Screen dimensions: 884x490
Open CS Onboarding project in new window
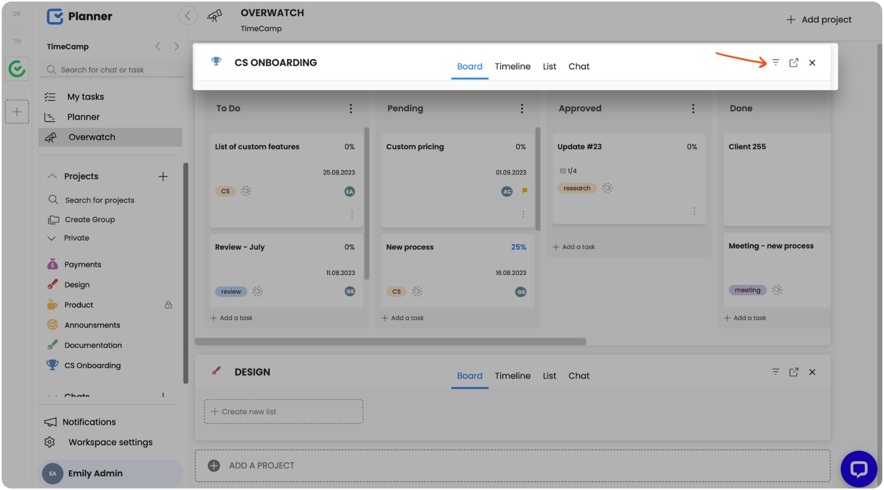click(x=794, y=63)
